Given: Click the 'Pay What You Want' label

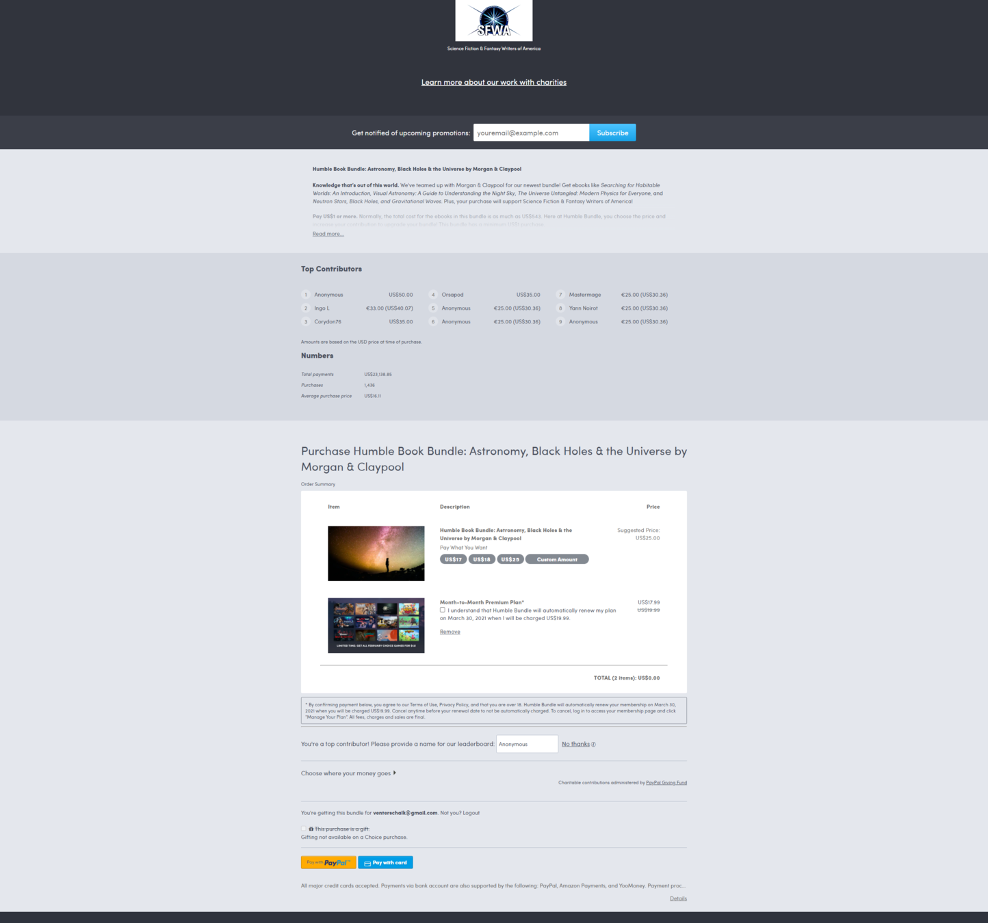Looking at the screenshot, I should coord(463,548).
